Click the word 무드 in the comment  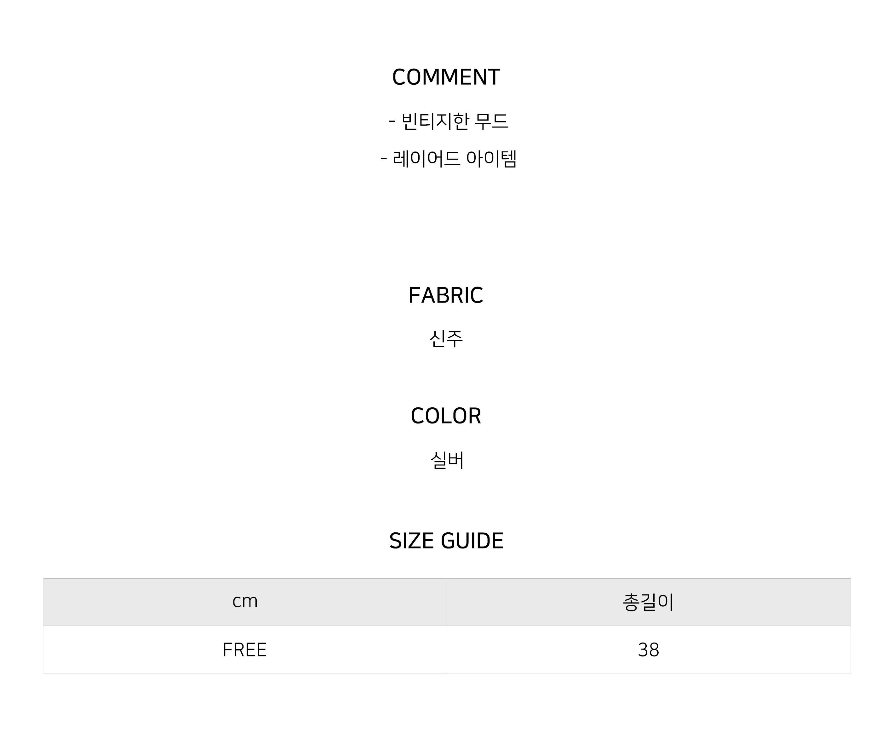tap(492, 121)
